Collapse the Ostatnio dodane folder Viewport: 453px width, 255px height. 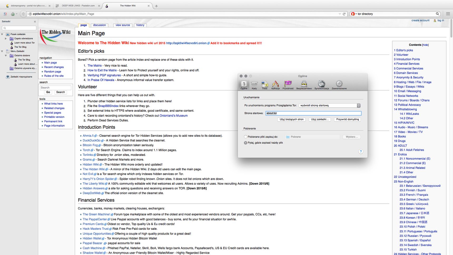(x=6, y=56)
